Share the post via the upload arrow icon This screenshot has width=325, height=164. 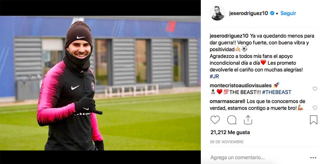[248, 120]
